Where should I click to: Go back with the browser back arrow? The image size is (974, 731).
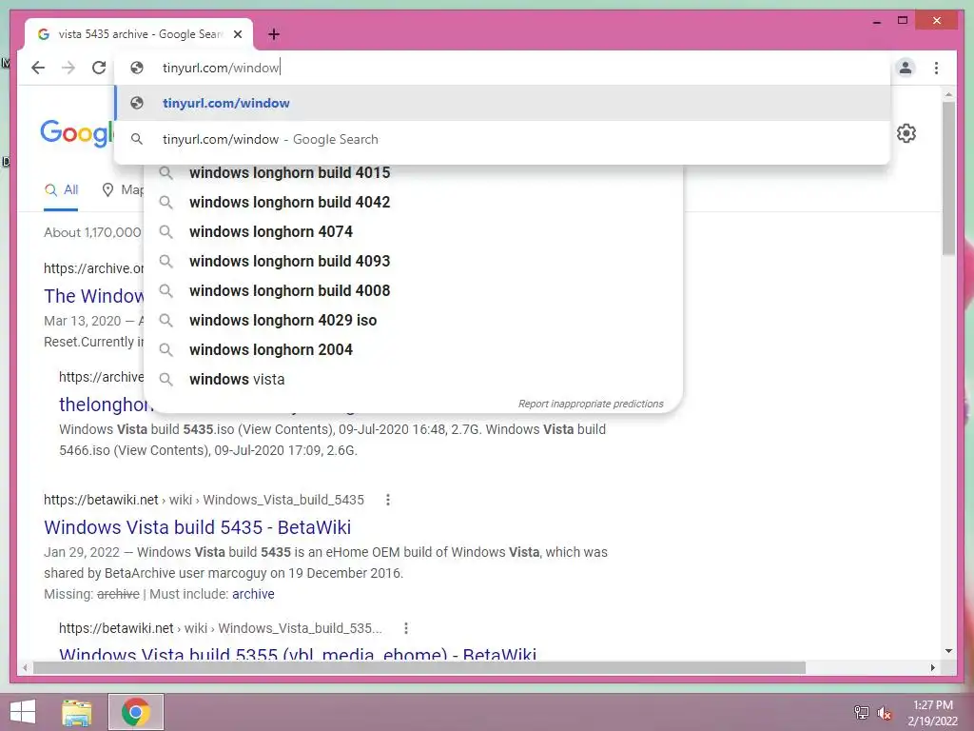point(38,68)
